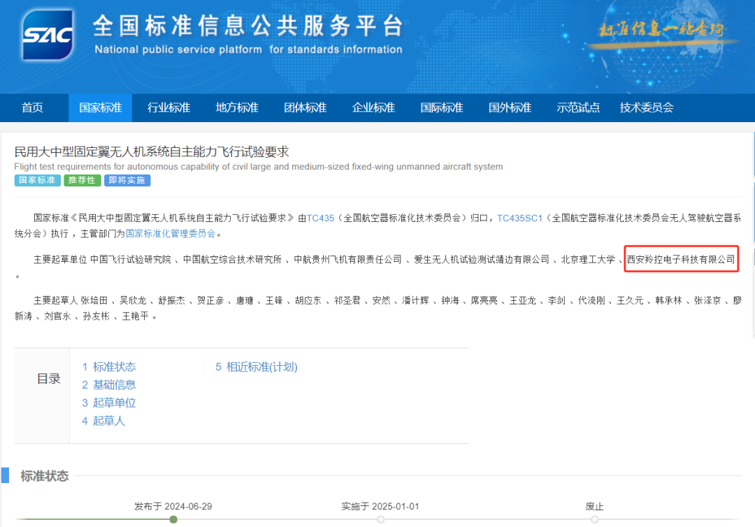Open the 地方标准 tab

237,107
